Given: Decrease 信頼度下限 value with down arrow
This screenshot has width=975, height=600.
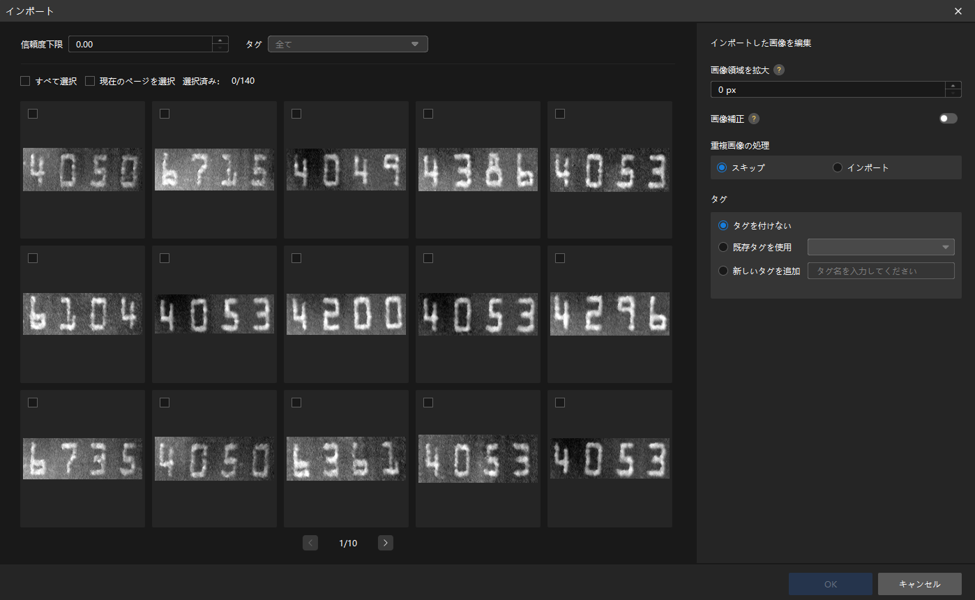Looking at the screenshot, I should click(x=220, y=48).
